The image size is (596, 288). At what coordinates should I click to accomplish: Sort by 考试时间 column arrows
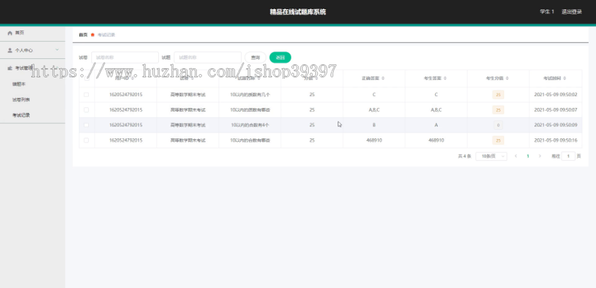pyautogui.click(x=565, y=78)
